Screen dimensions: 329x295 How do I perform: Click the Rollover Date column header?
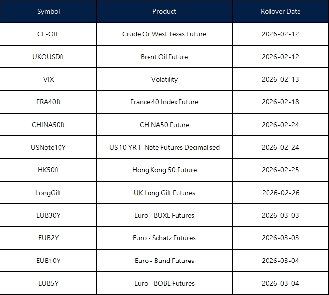coord(280,11)
